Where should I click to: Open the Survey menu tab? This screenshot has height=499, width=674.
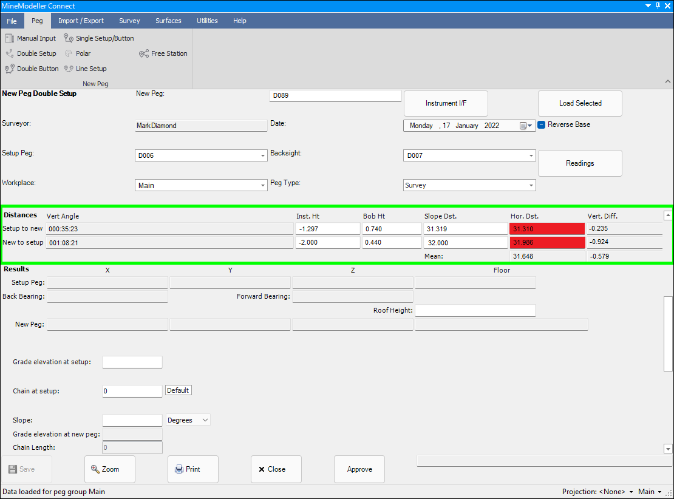click(x=129, y=21)
